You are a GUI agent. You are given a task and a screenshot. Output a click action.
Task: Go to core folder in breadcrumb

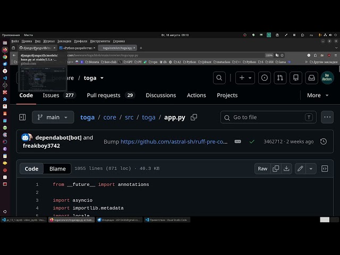pos(109,117)
